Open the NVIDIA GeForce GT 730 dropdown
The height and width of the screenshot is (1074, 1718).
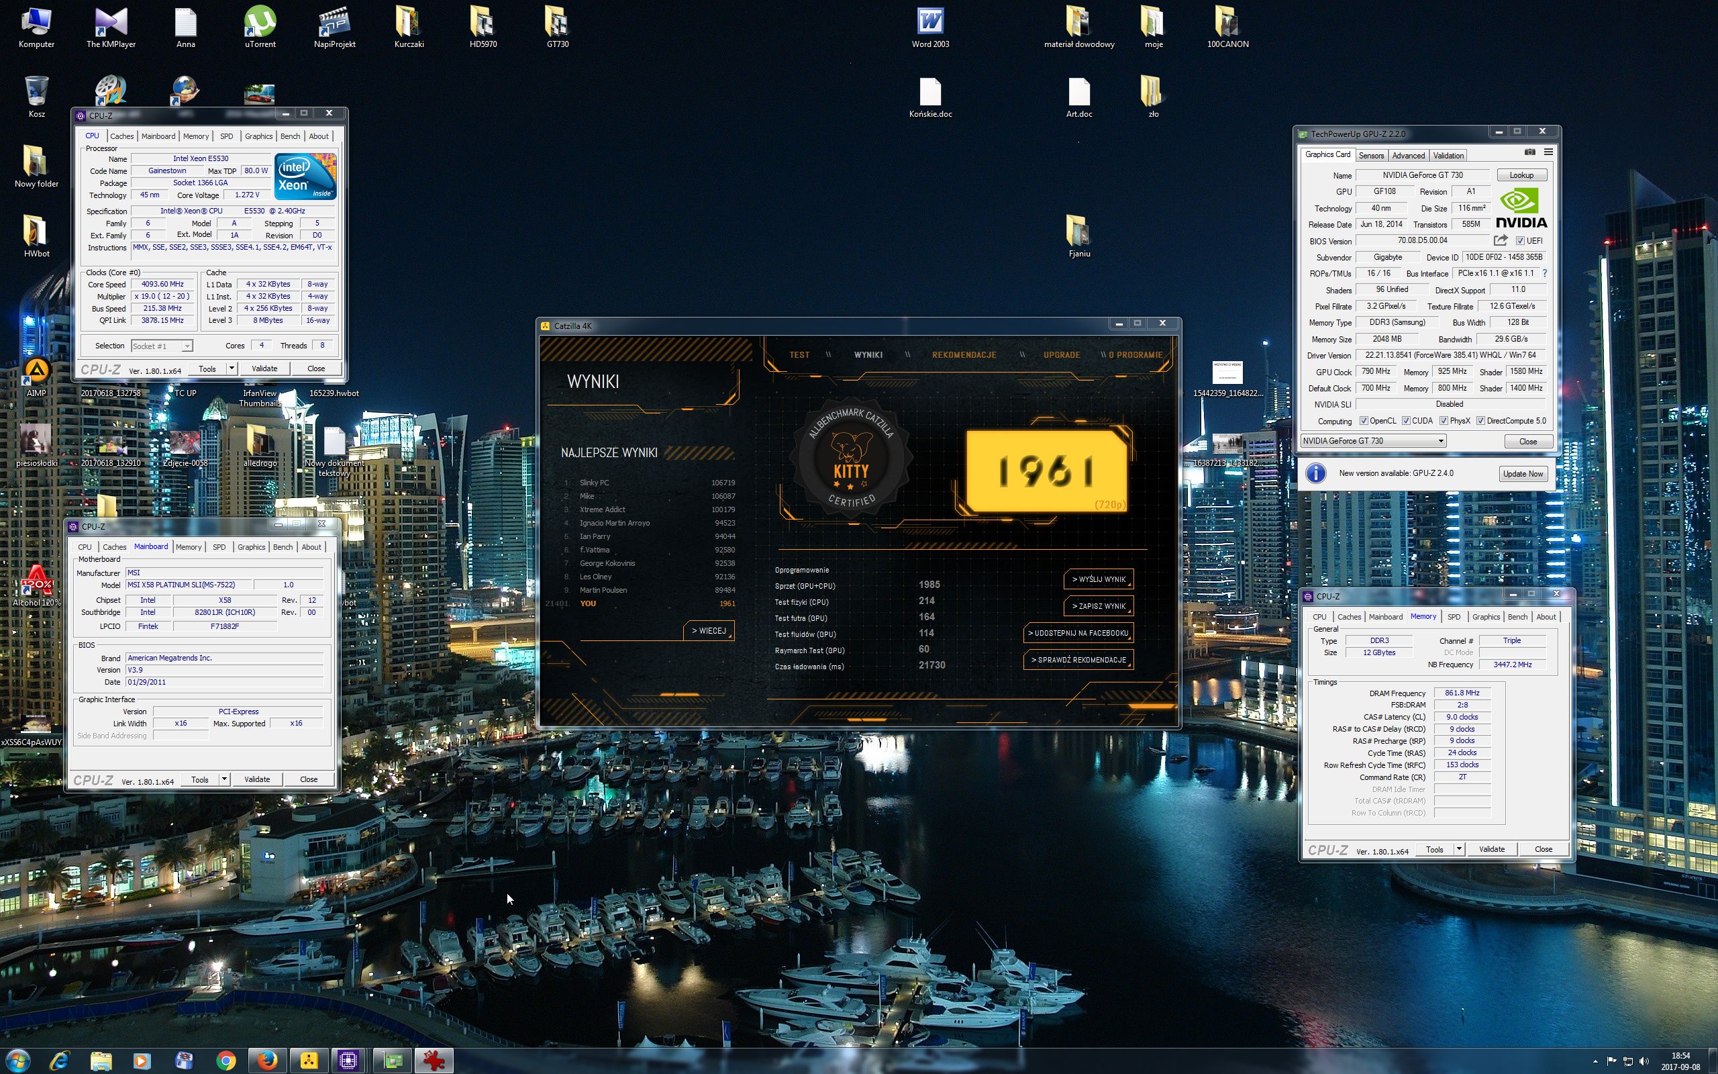click(x=1373, y=440)
